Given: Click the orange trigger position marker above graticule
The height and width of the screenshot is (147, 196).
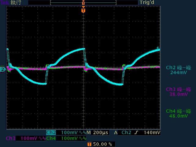Looking at the screenshot, I should (83, 10).
